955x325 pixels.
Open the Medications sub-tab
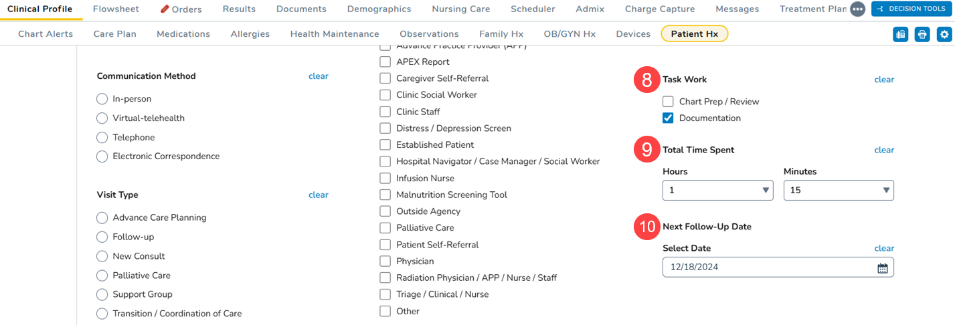(183, 34)
